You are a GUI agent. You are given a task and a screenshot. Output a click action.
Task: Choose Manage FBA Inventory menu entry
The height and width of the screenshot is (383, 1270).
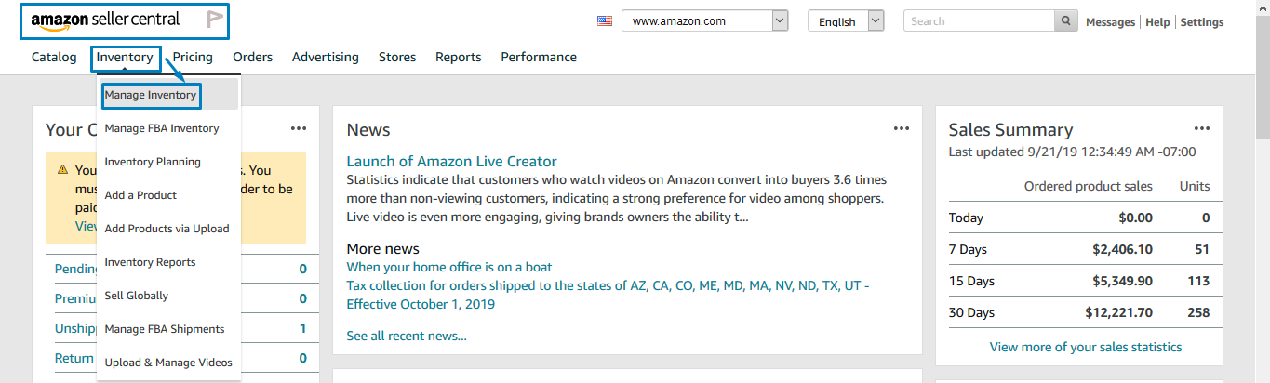pyautogui.click(x=162, y=128)
